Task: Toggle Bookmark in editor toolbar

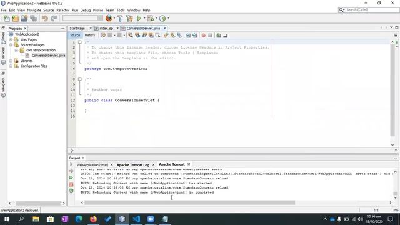Action: (179, 36)
